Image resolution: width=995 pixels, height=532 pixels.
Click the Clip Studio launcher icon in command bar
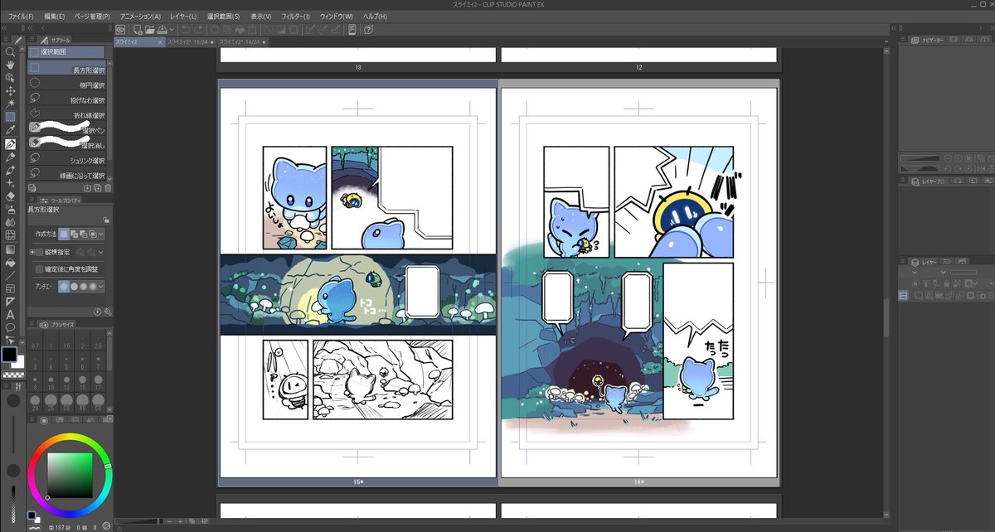(x=119, y=30)
